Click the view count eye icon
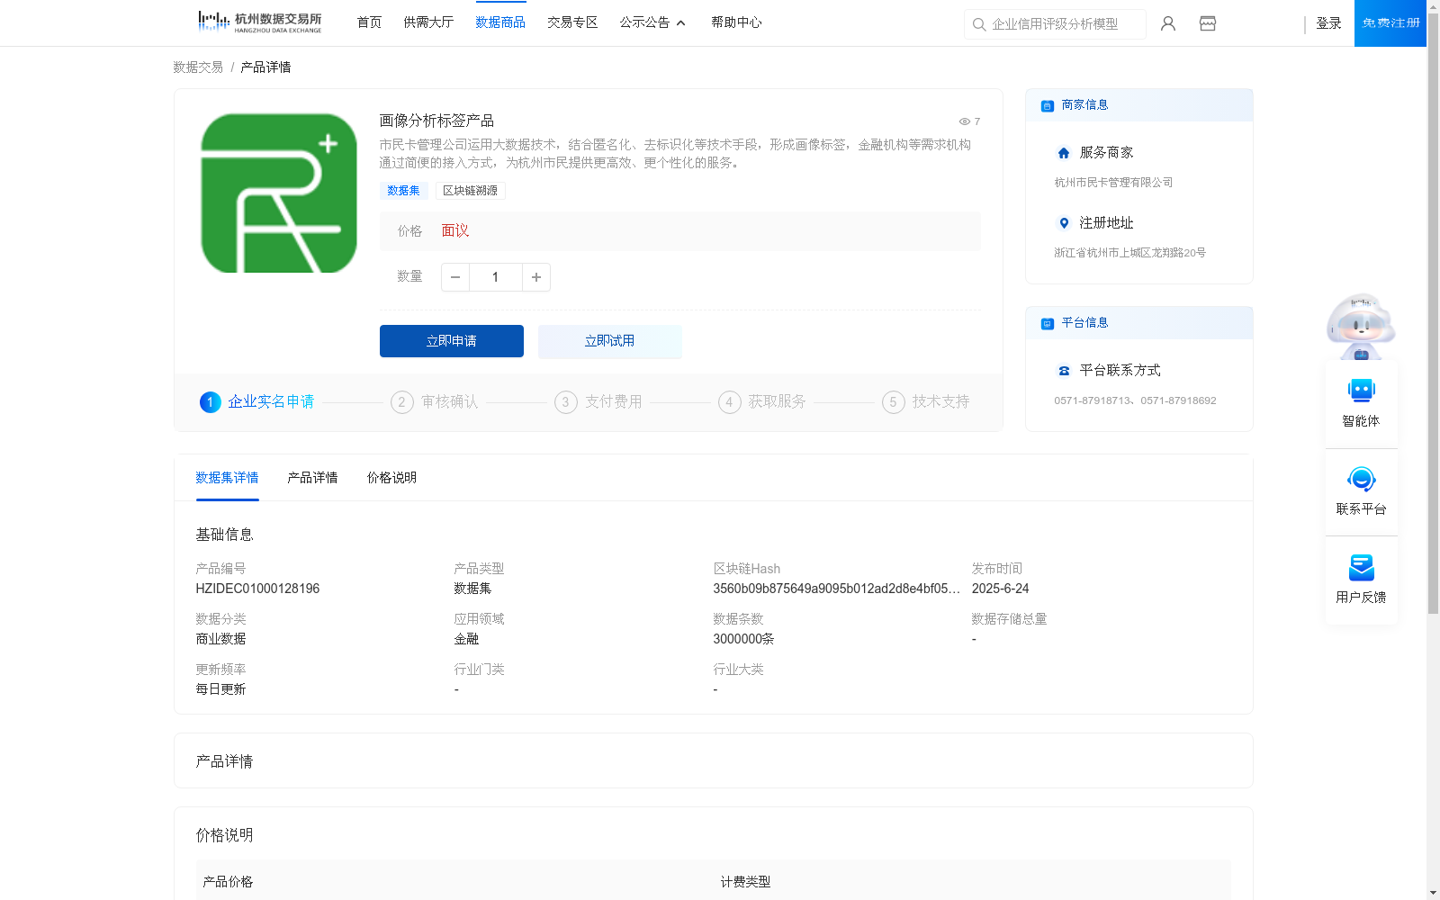Screen dimensions: 1440x900 pyautogui.click(x=964, y=121)
